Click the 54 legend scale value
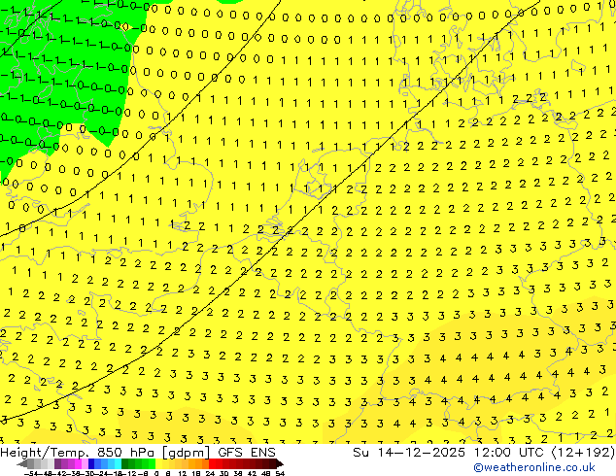Image resolution: width=616 pixels, height=476 pixels. [280, 473]
